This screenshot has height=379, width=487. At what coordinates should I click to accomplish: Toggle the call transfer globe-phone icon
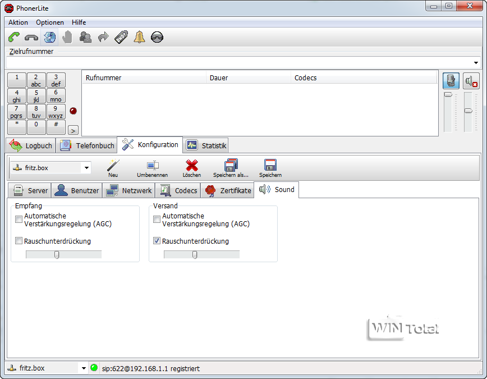coord(50,37)
